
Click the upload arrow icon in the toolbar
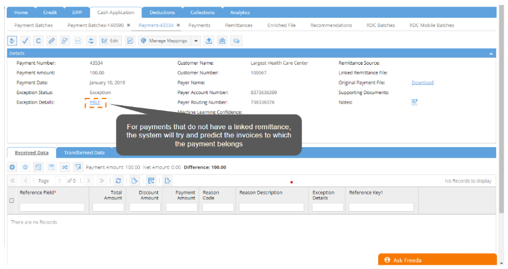pyautogui.click(x=209, y=41)
